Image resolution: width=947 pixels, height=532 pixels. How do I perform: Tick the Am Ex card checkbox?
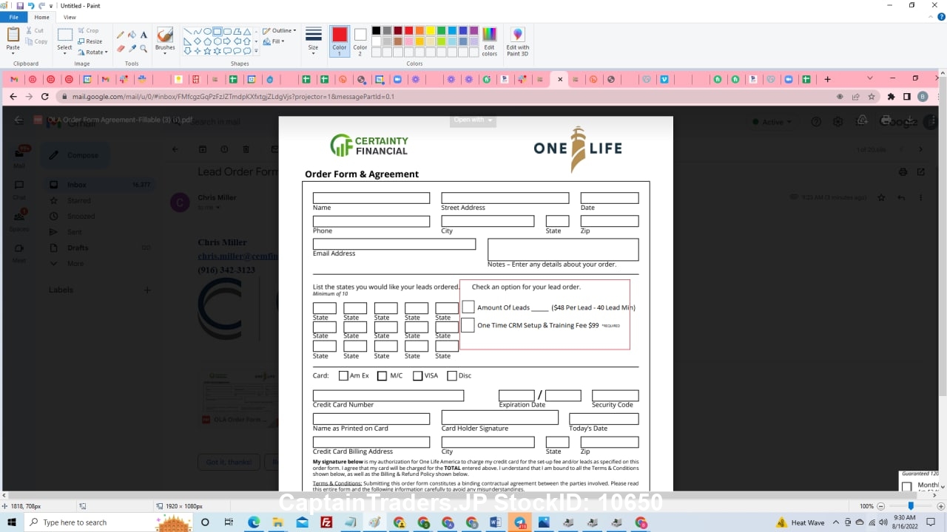[343, 375]
